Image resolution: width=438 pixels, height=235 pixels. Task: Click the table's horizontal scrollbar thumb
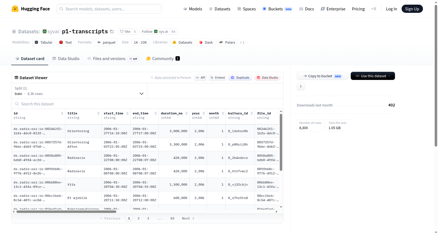(66, 212)
